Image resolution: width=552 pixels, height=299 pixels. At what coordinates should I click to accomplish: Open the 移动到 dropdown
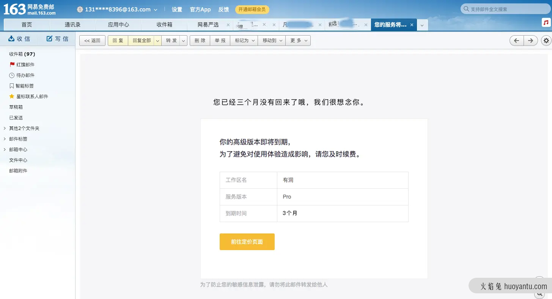[272, 41]
